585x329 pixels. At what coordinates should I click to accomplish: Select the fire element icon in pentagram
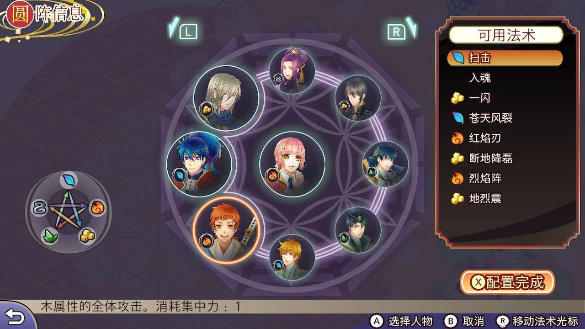(x=96, y=208)
